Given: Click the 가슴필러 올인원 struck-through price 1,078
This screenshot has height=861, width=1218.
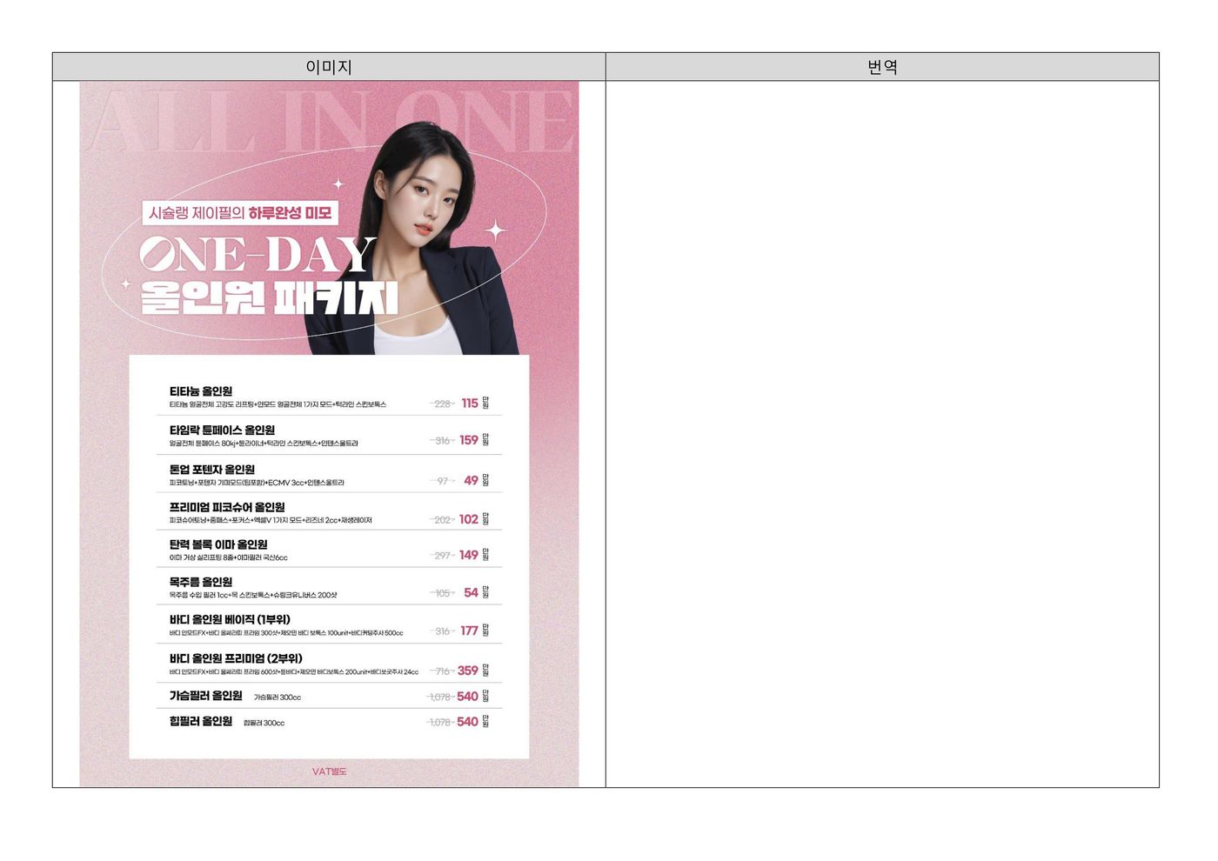Looking at the screenshot, I should pyautogui.click(x=440, y=697).
